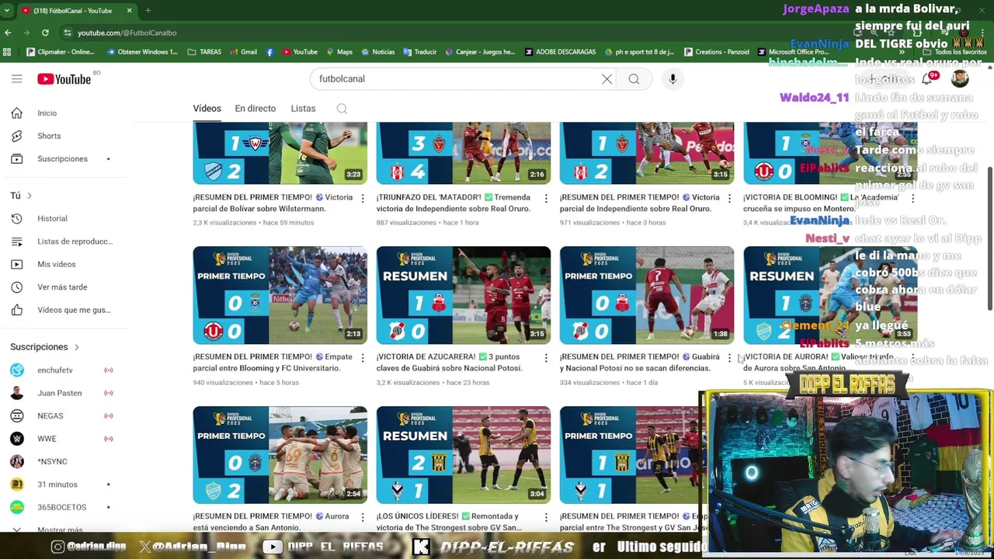Open the Gmail bookmark
The width and height of the screenshot is (994, 559).
pyautogui.click(x=243, y=52)
